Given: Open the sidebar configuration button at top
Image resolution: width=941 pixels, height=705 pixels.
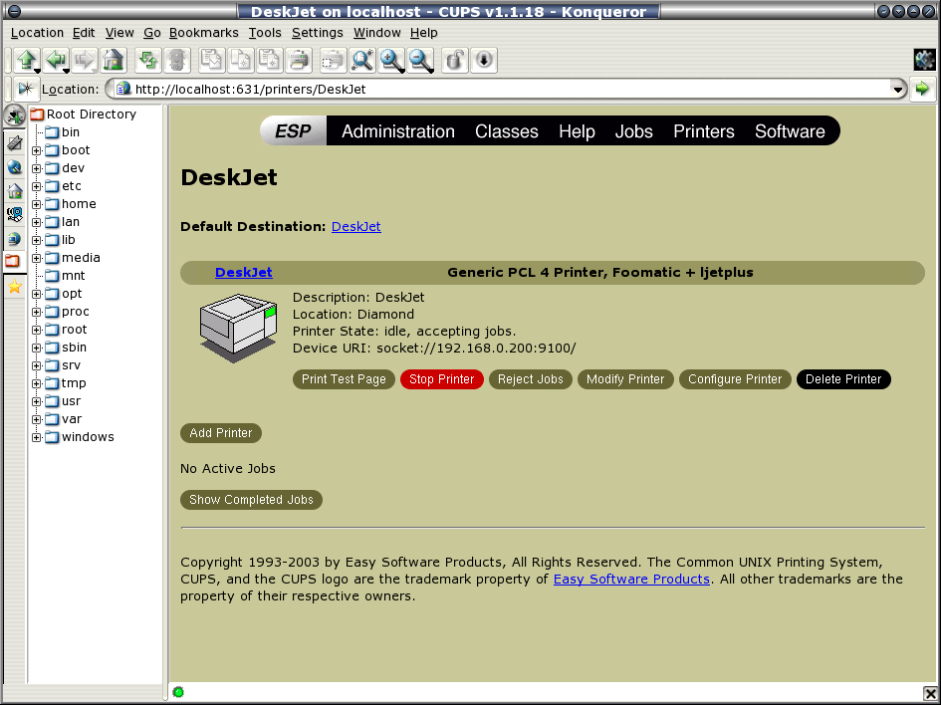Looking at the screenshot, I should (x=14, y=116).
